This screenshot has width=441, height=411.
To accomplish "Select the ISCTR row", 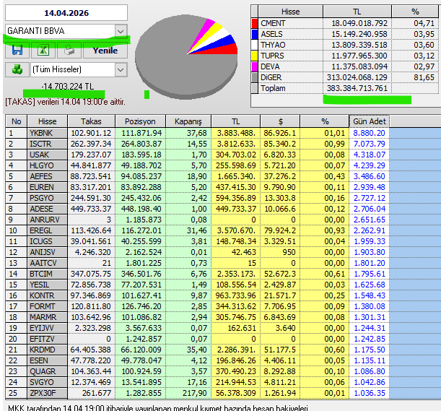I will click(197, 144).
